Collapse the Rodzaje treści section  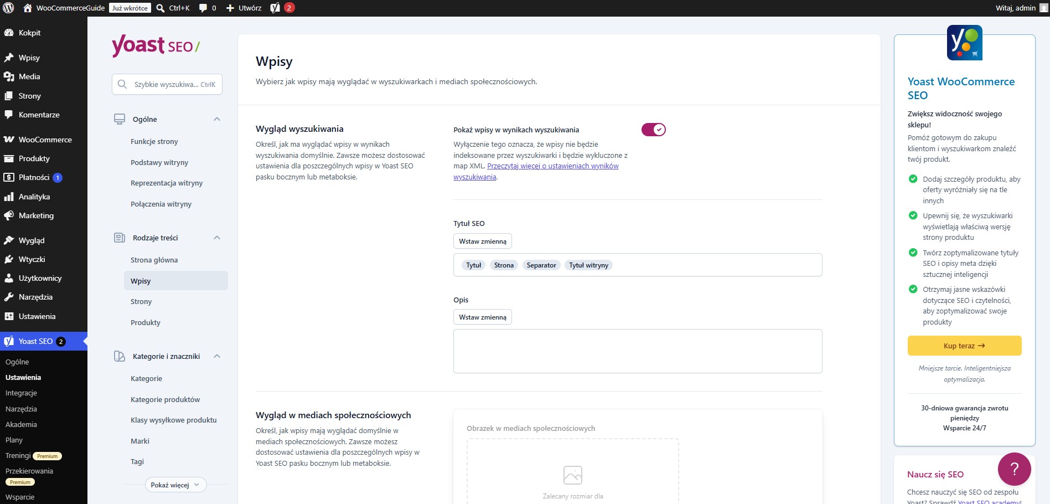click(217, 238)
